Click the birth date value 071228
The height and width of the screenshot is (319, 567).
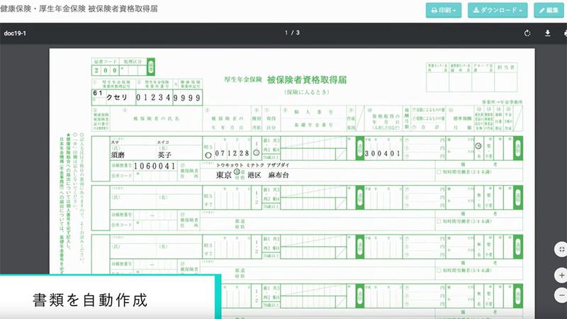tap(232, 153)
